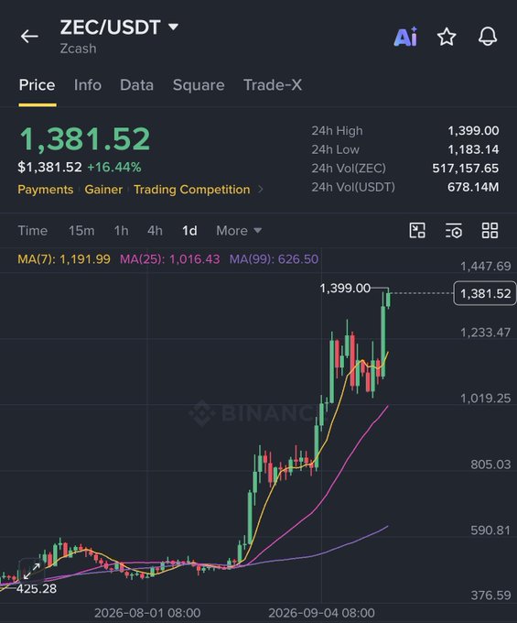Tap the MA(25): 1,016.43 indicator label
This screenshot has width=517, height=623.
pyautogui.click(x=170, y=259)
